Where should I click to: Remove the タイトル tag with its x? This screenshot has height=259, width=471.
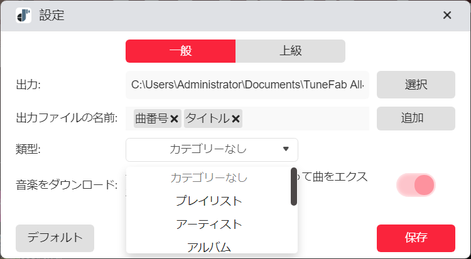click(x=235, y=119)
